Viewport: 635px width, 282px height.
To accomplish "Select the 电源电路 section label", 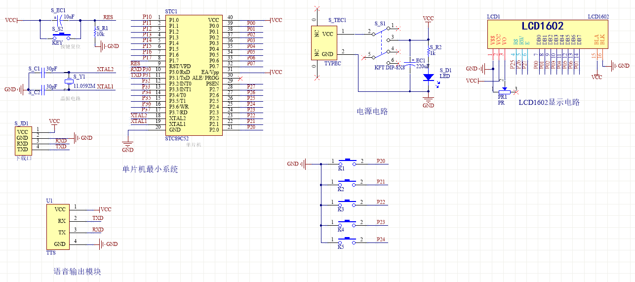I will 372,112.
